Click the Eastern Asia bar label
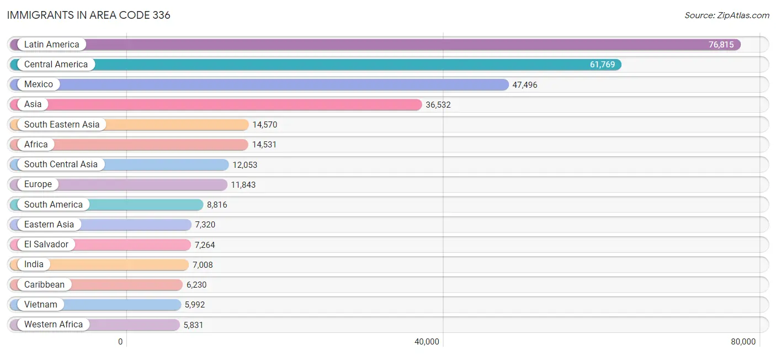 (49, 224)
